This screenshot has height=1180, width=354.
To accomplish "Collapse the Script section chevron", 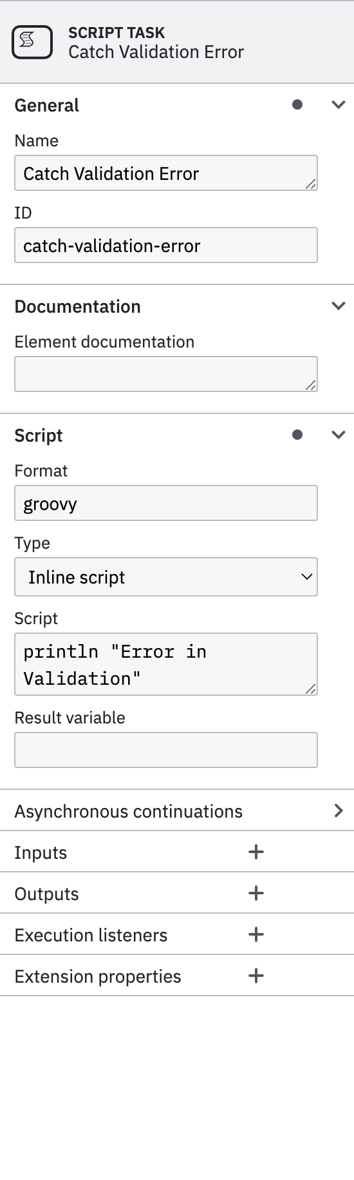I will point(339,435).
